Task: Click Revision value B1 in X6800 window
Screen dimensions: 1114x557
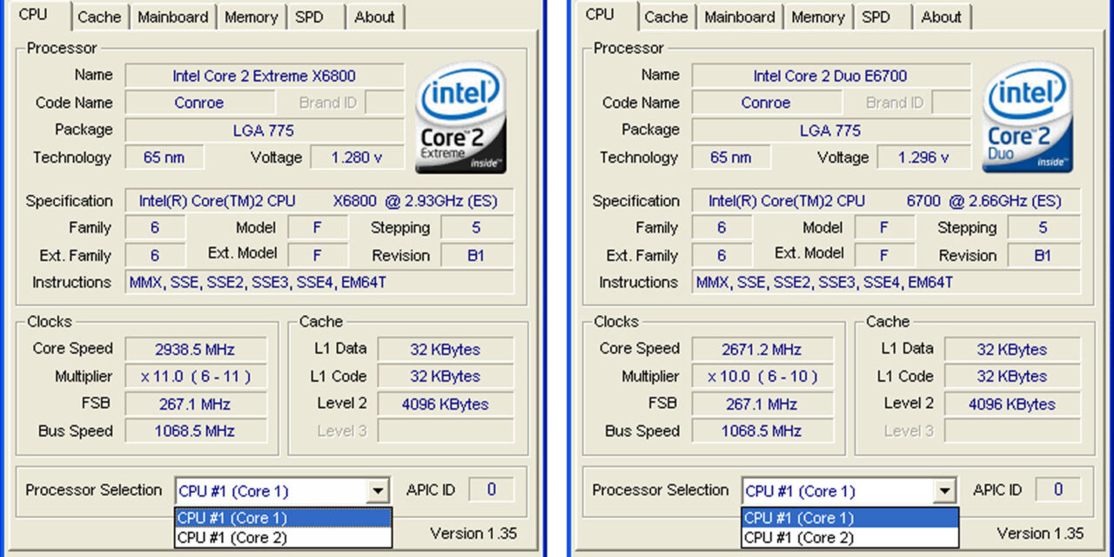Action: [x=477, y=256]
